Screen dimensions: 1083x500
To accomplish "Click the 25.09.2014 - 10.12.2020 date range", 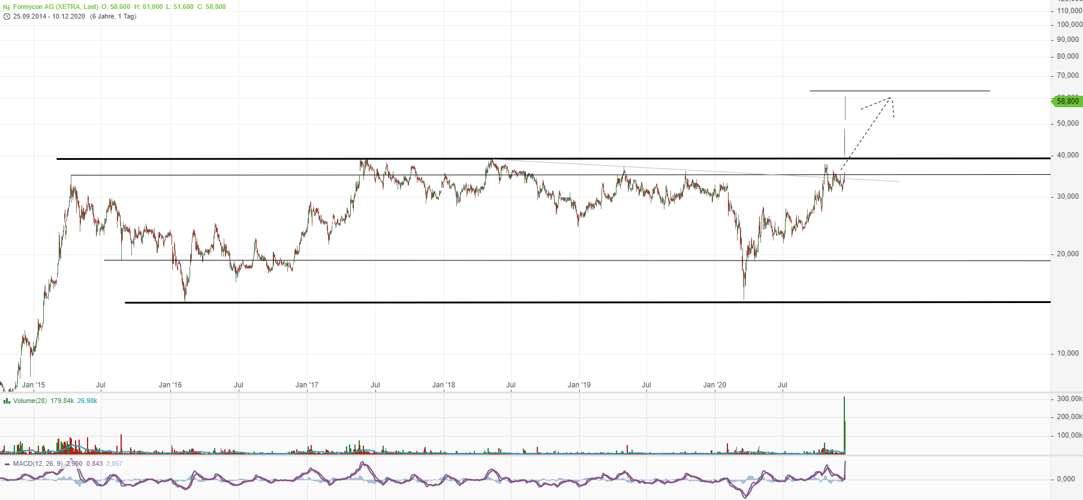I will click(49, 17).
